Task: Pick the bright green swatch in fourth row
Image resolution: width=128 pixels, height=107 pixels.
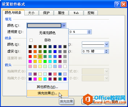Action: coord(45,61)
